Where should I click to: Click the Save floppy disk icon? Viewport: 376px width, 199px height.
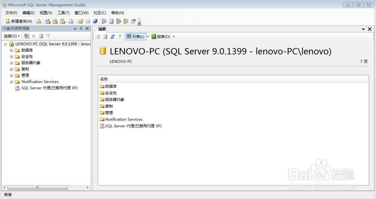88,21
